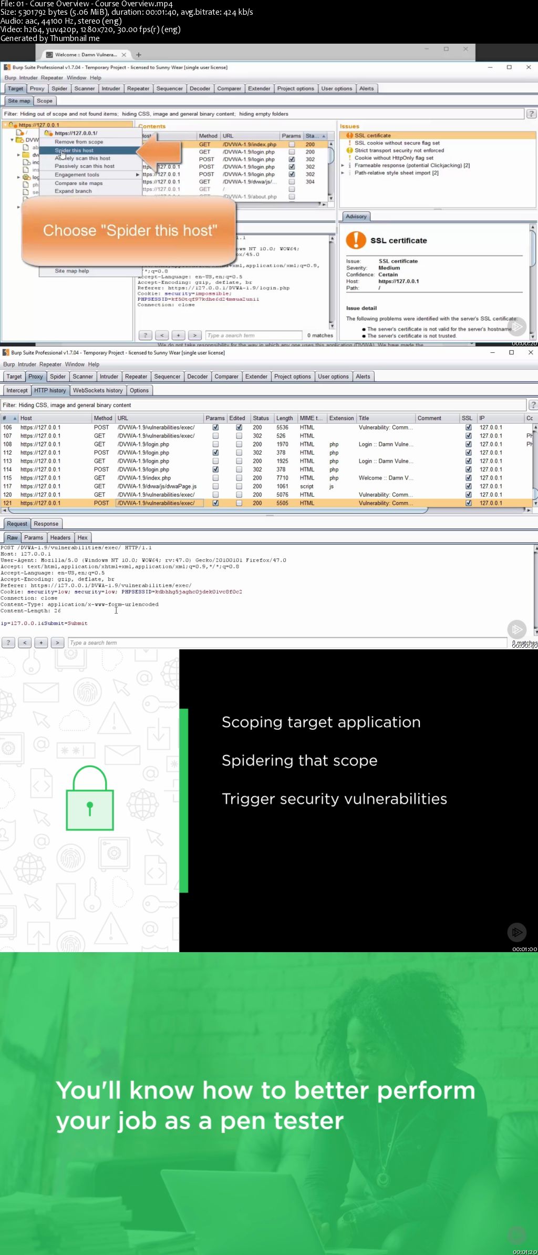Click previous match button in site map request viewer
538x1255 pixels.
pos(162,335)
